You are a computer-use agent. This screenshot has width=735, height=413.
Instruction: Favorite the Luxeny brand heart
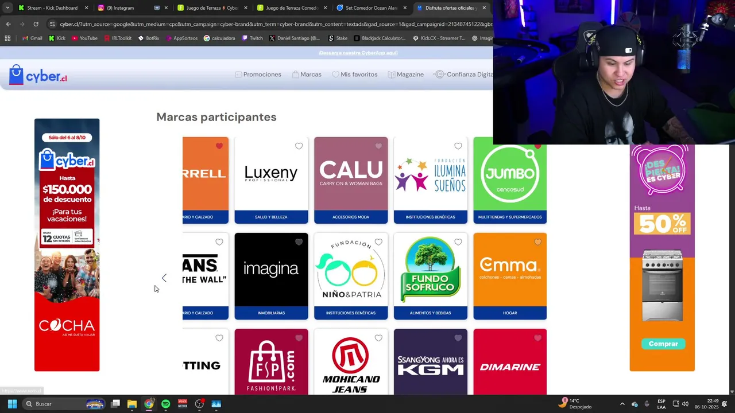tap(299, 146)
